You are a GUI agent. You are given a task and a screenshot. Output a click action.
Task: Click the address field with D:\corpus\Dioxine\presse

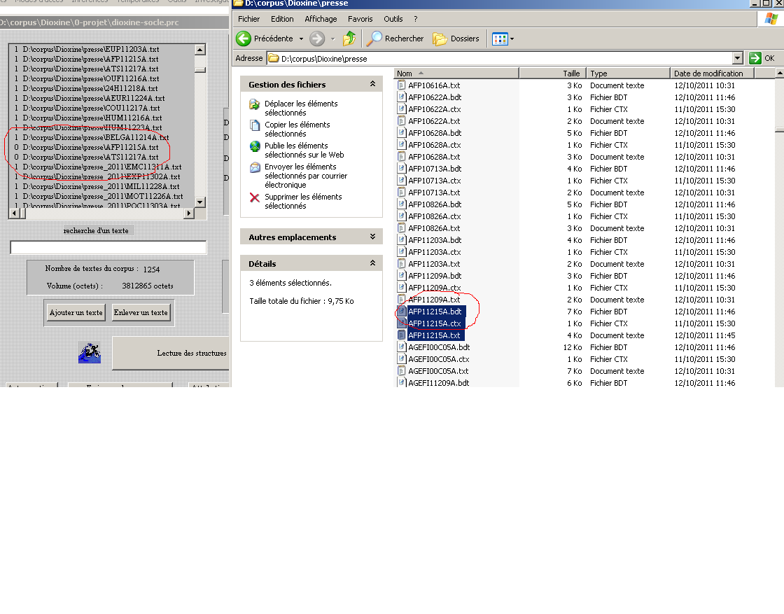[x=500, y=59]
